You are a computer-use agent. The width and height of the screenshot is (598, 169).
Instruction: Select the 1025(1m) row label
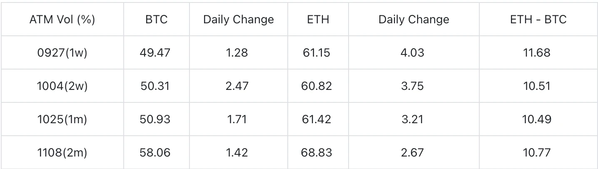pyautogui.click(x=62, y=119)
